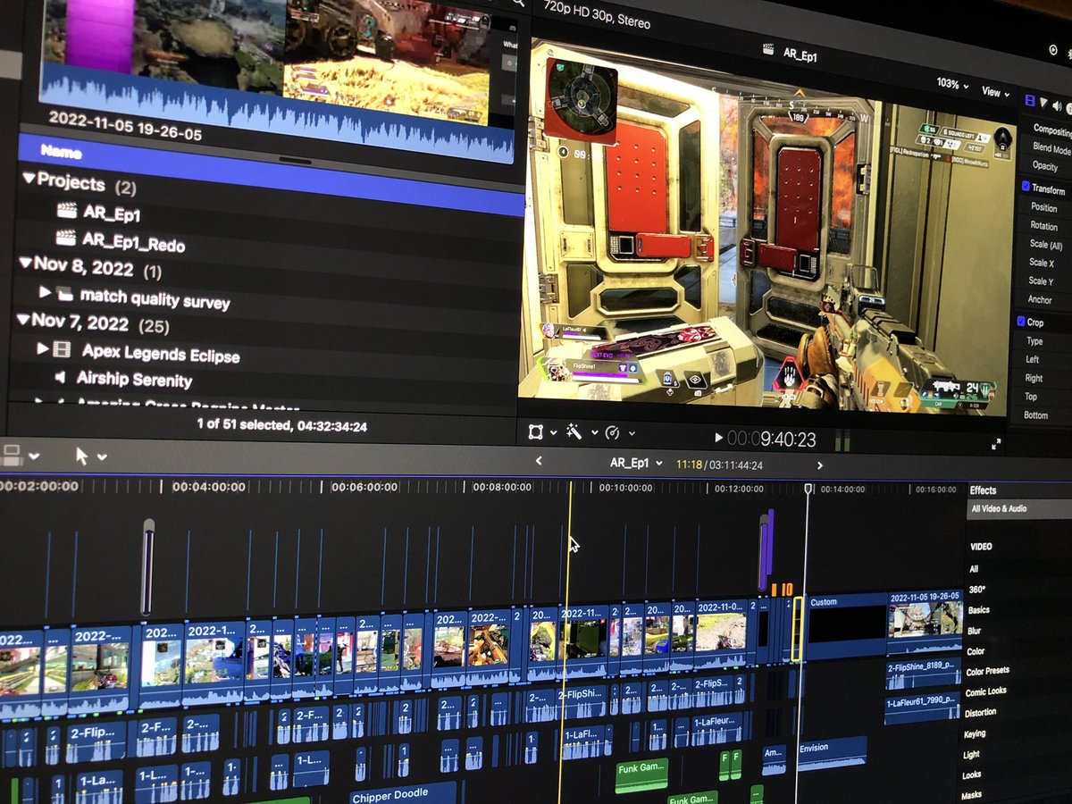Collapse the Nov 8, 2022 group

(x=25, y=263)
